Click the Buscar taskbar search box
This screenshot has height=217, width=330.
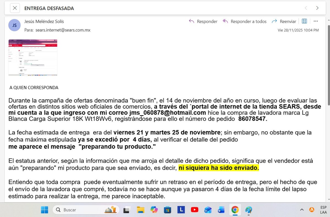[x=86, y=210]
